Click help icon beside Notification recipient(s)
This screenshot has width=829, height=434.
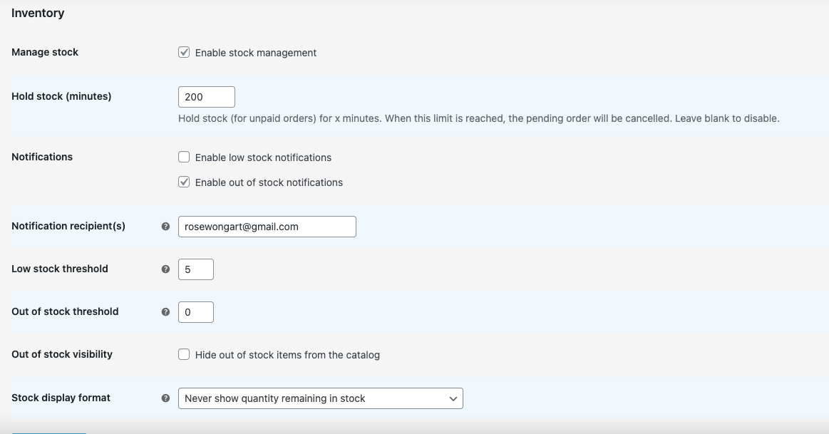point(165,227)
